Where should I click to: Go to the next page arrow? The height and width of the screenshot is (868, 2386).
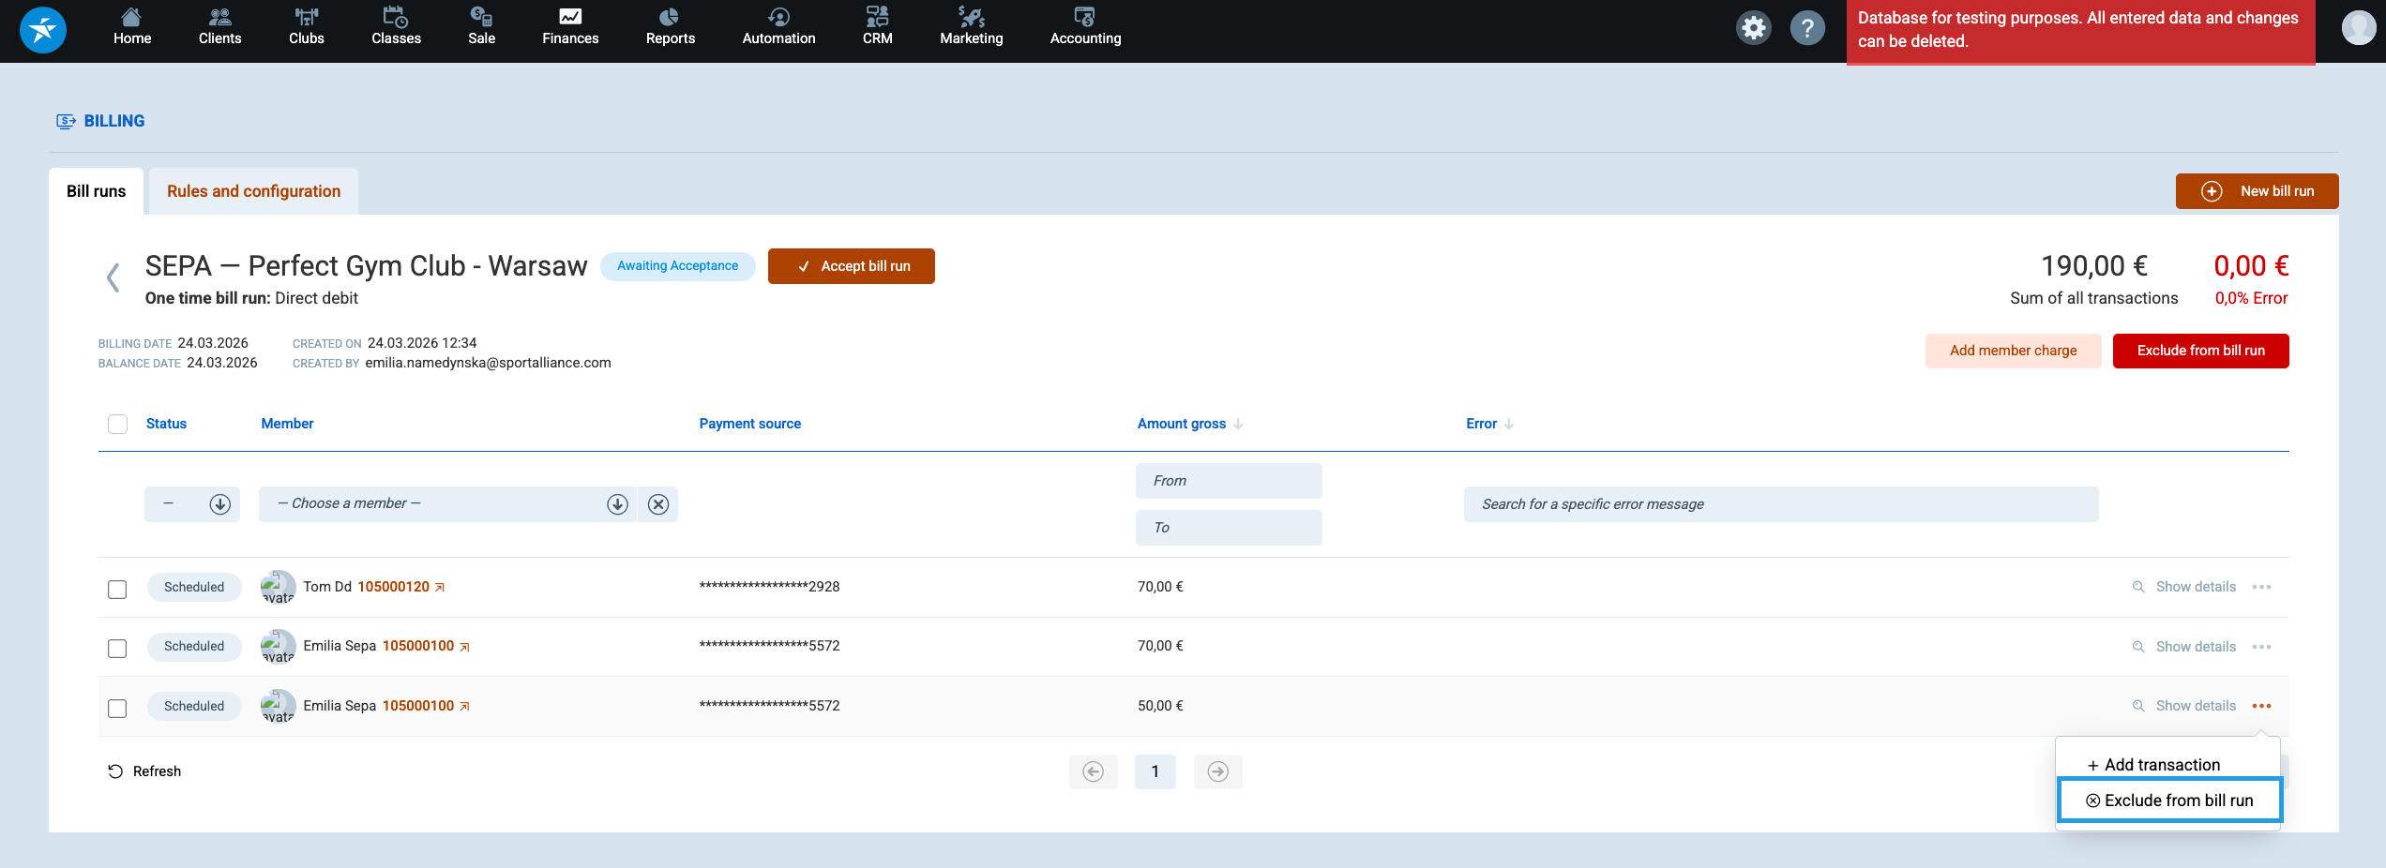pyautogui.click(x=1217, y=771)
